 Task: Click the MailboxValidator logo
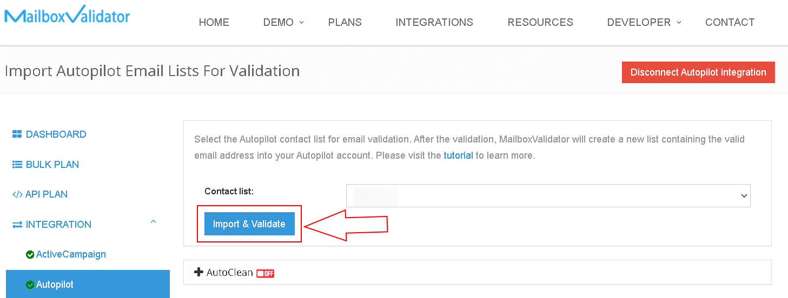(67, 15)
